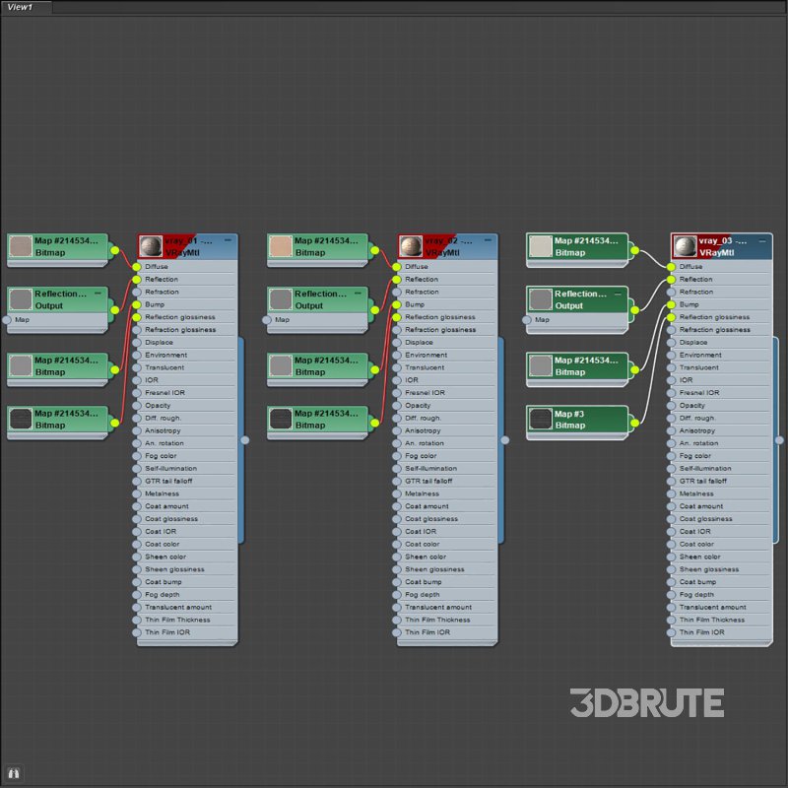
Task: Collapse the vray_01 VRayMtl node
Action: [x=228, y=239]
